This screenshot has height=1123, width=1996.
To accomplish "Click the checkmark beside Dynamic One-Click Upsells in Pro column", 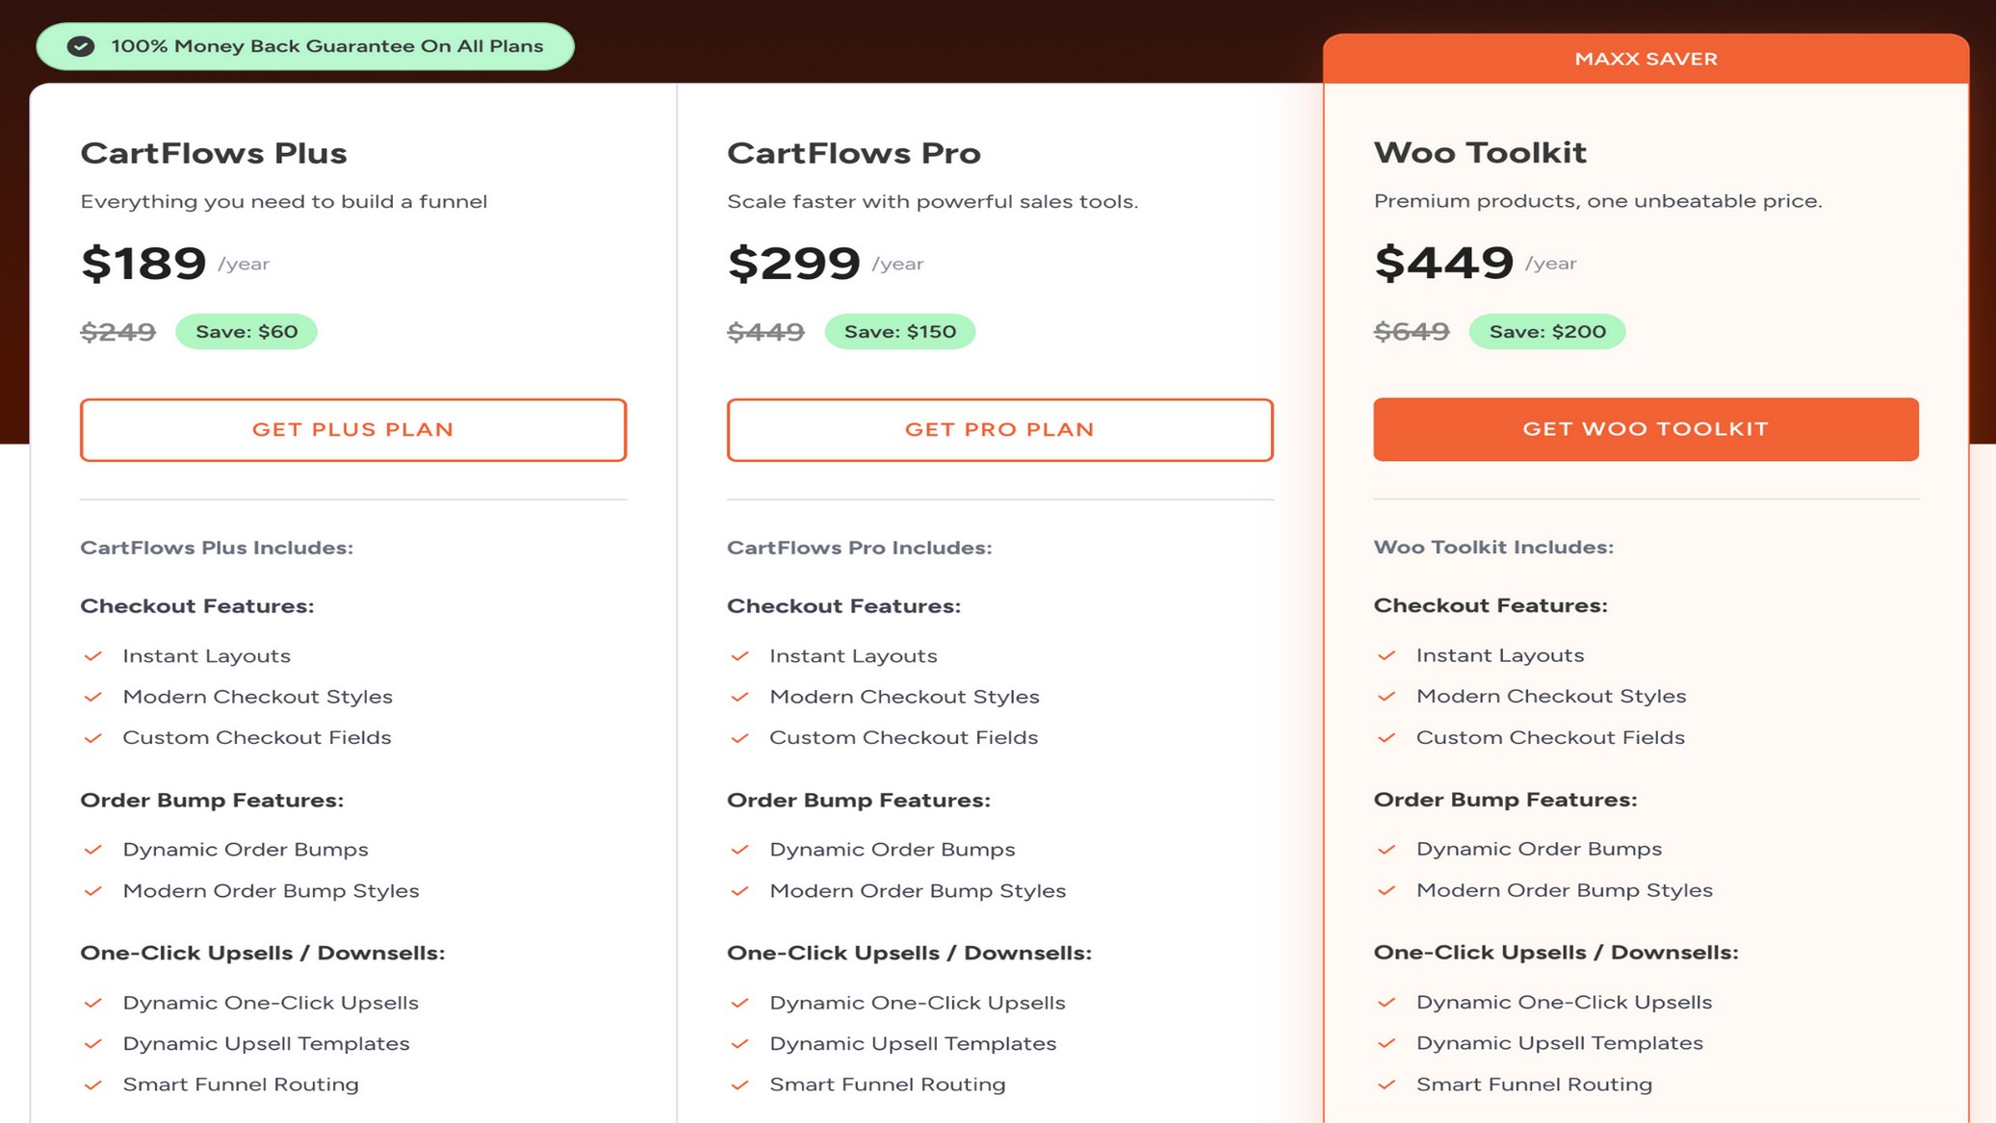I will point(740,1003).
